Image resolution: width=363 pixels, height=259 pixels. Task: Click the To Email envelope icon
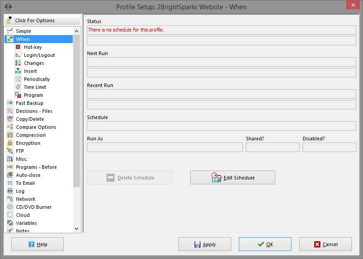[10, 183]
